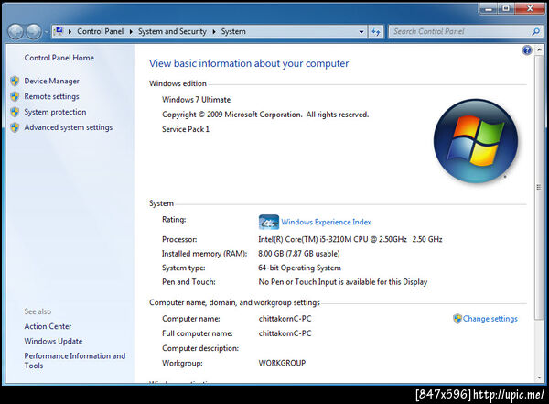
Task: Click the shield icon beside System protection
Action: pyautogui.click(x=15, y=112)
